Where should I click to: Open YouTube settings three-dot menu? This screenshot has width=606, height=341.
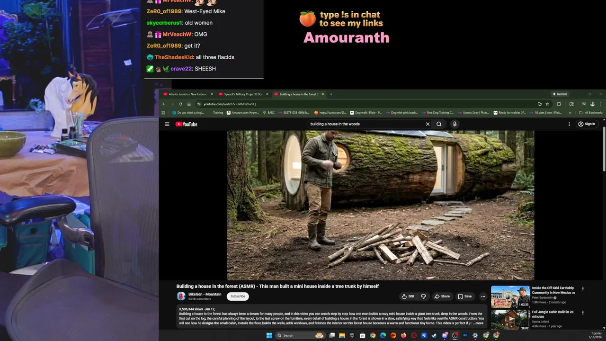(x=569, y=124)
